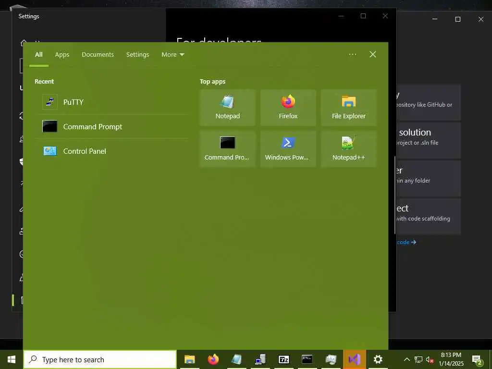Screen dimensions: 492x369
Task: Launch Firefox from Top apps
Action: [x=288, y=108]
